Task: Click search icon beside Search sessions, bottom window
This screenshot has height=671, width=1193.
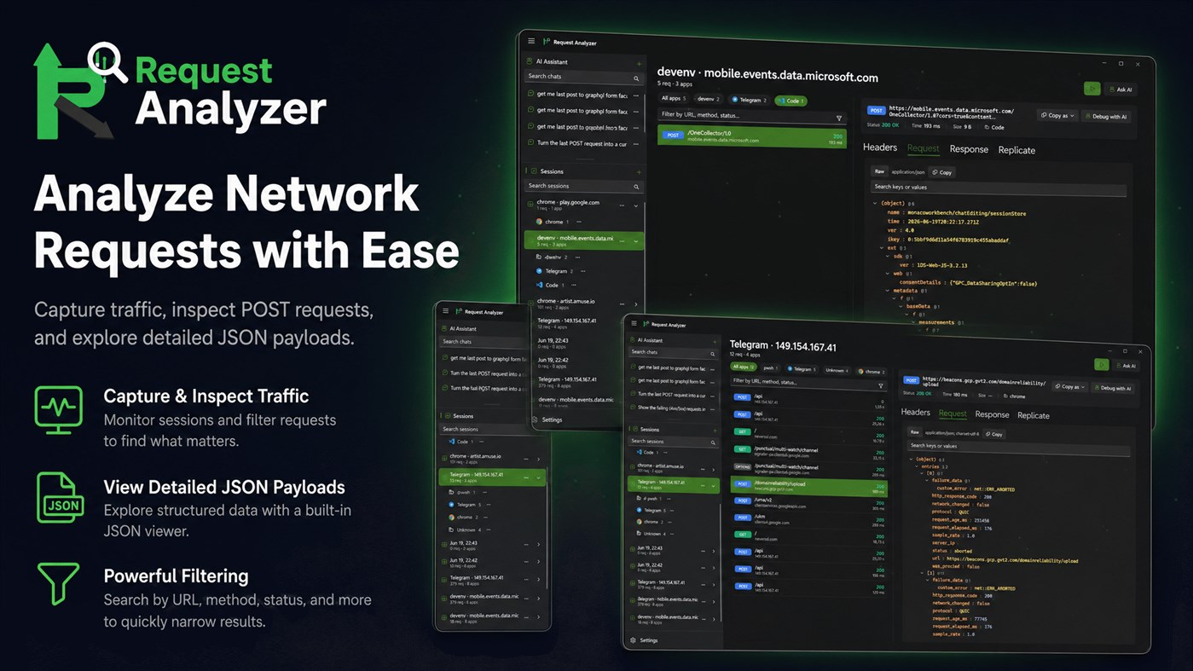Action: 713,443
